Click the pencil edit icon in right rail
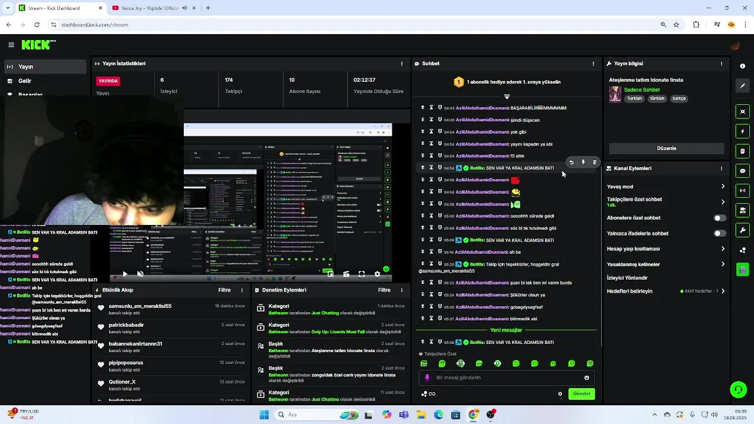This screenshot has width=754, height=424. 742,86
